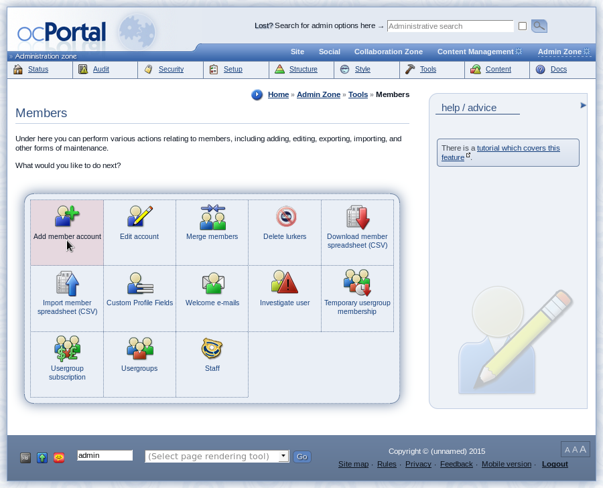603x488 pixels.
Task: Tick the checkbox beside Administrative search
Action: [x=523, y=27]
